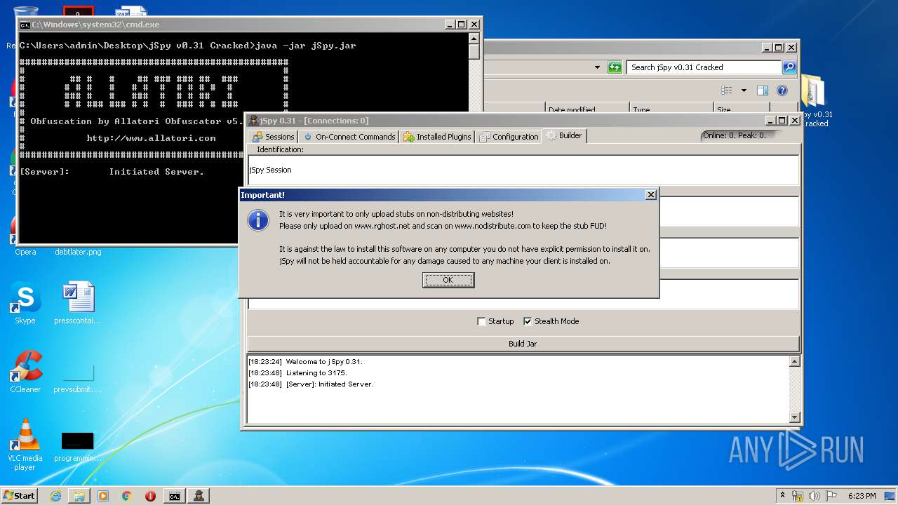Select the VLC media player desktop shortcut
This screenshot has height=505, width=898.
tap(25, 445)
